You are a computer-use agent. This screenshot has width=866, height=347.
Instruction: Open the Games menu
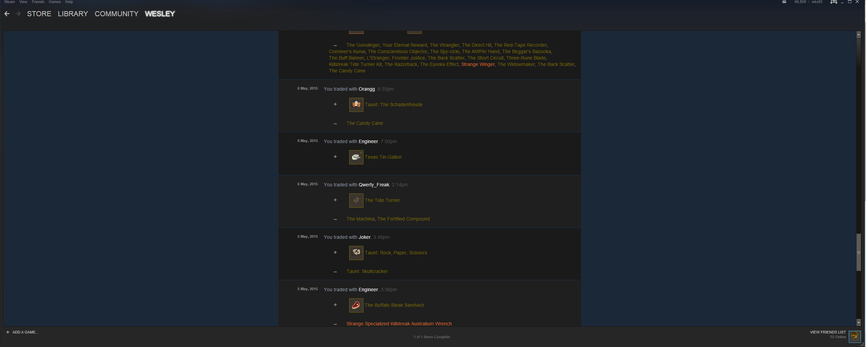54,2
